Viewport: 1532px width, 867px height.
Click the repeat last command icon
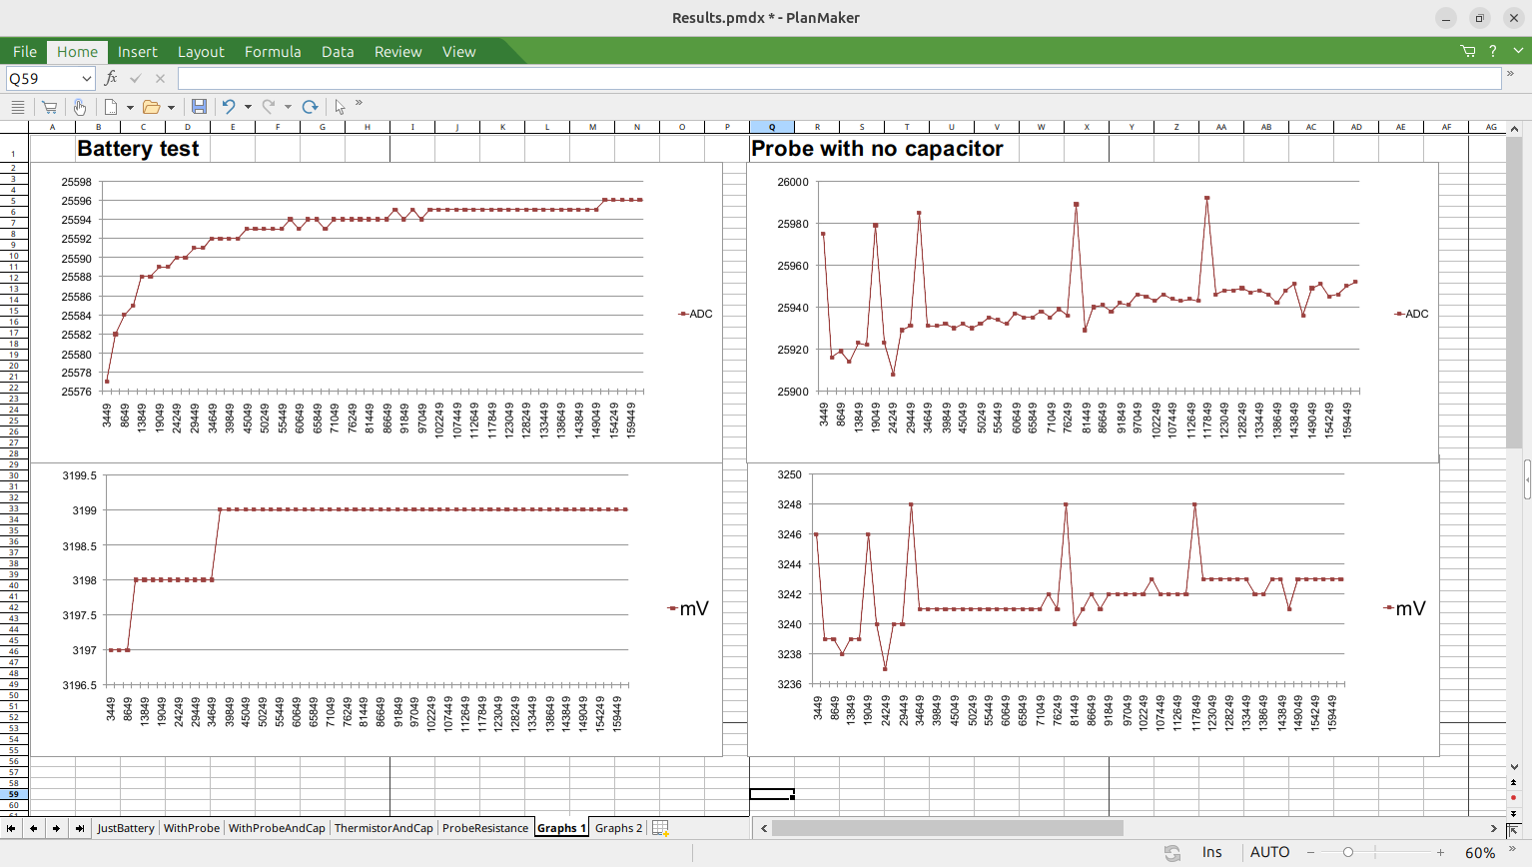point(310,107)
